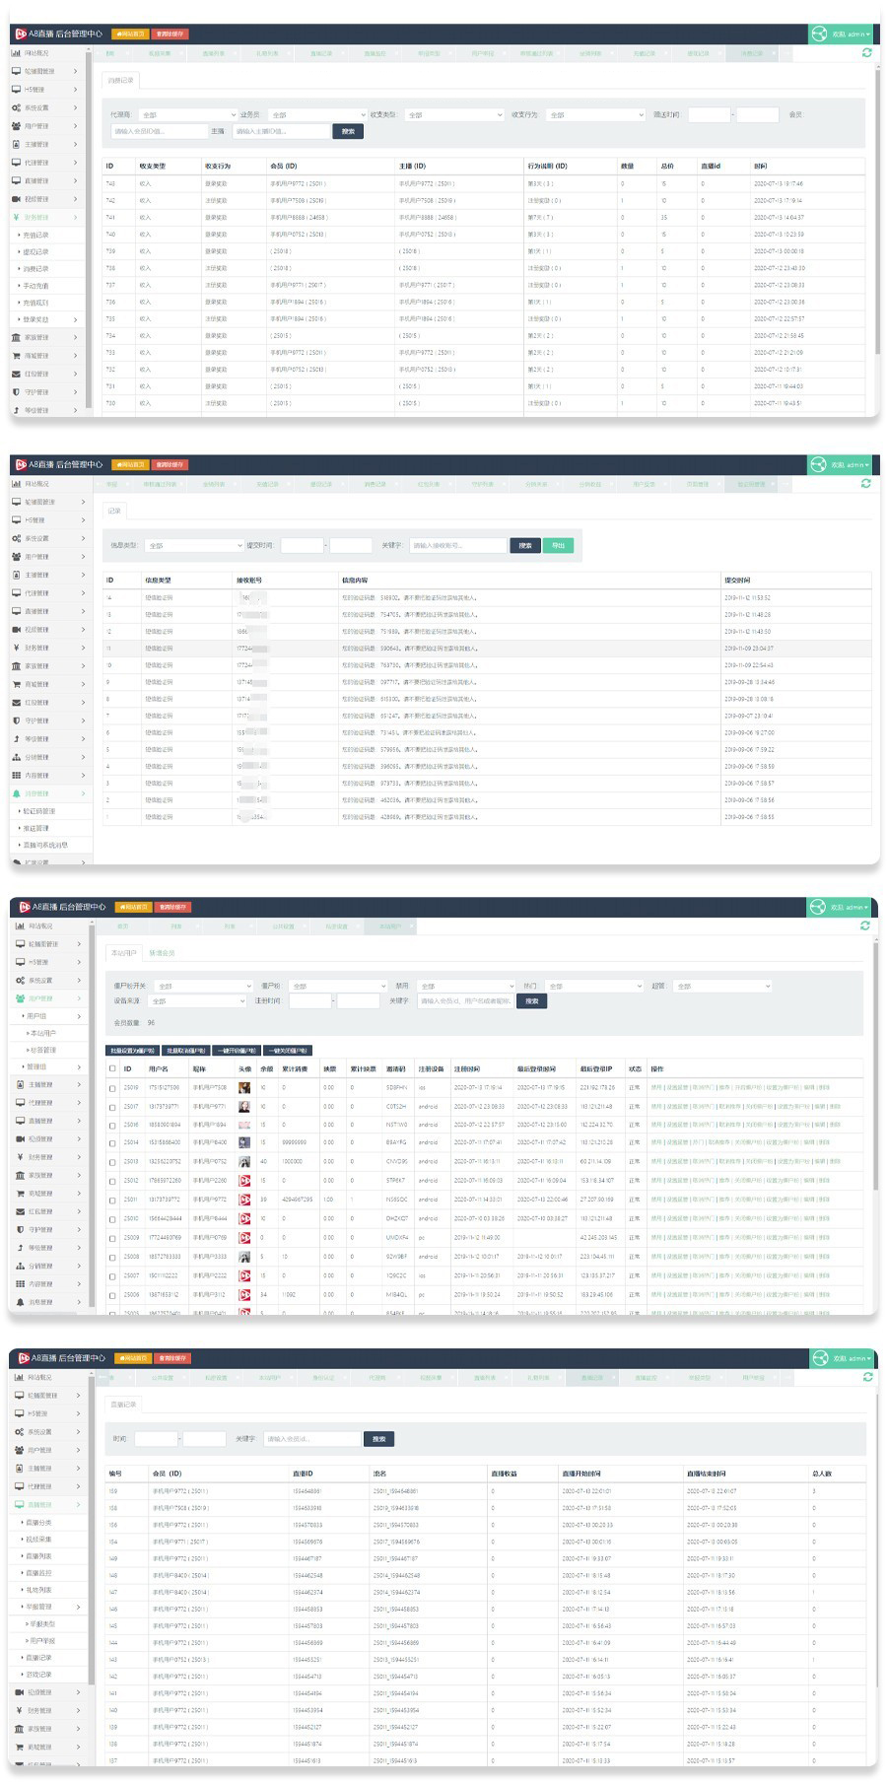
Task: Click red 清除缓存 button on 本站用户 page
Action: coord(172,907)
